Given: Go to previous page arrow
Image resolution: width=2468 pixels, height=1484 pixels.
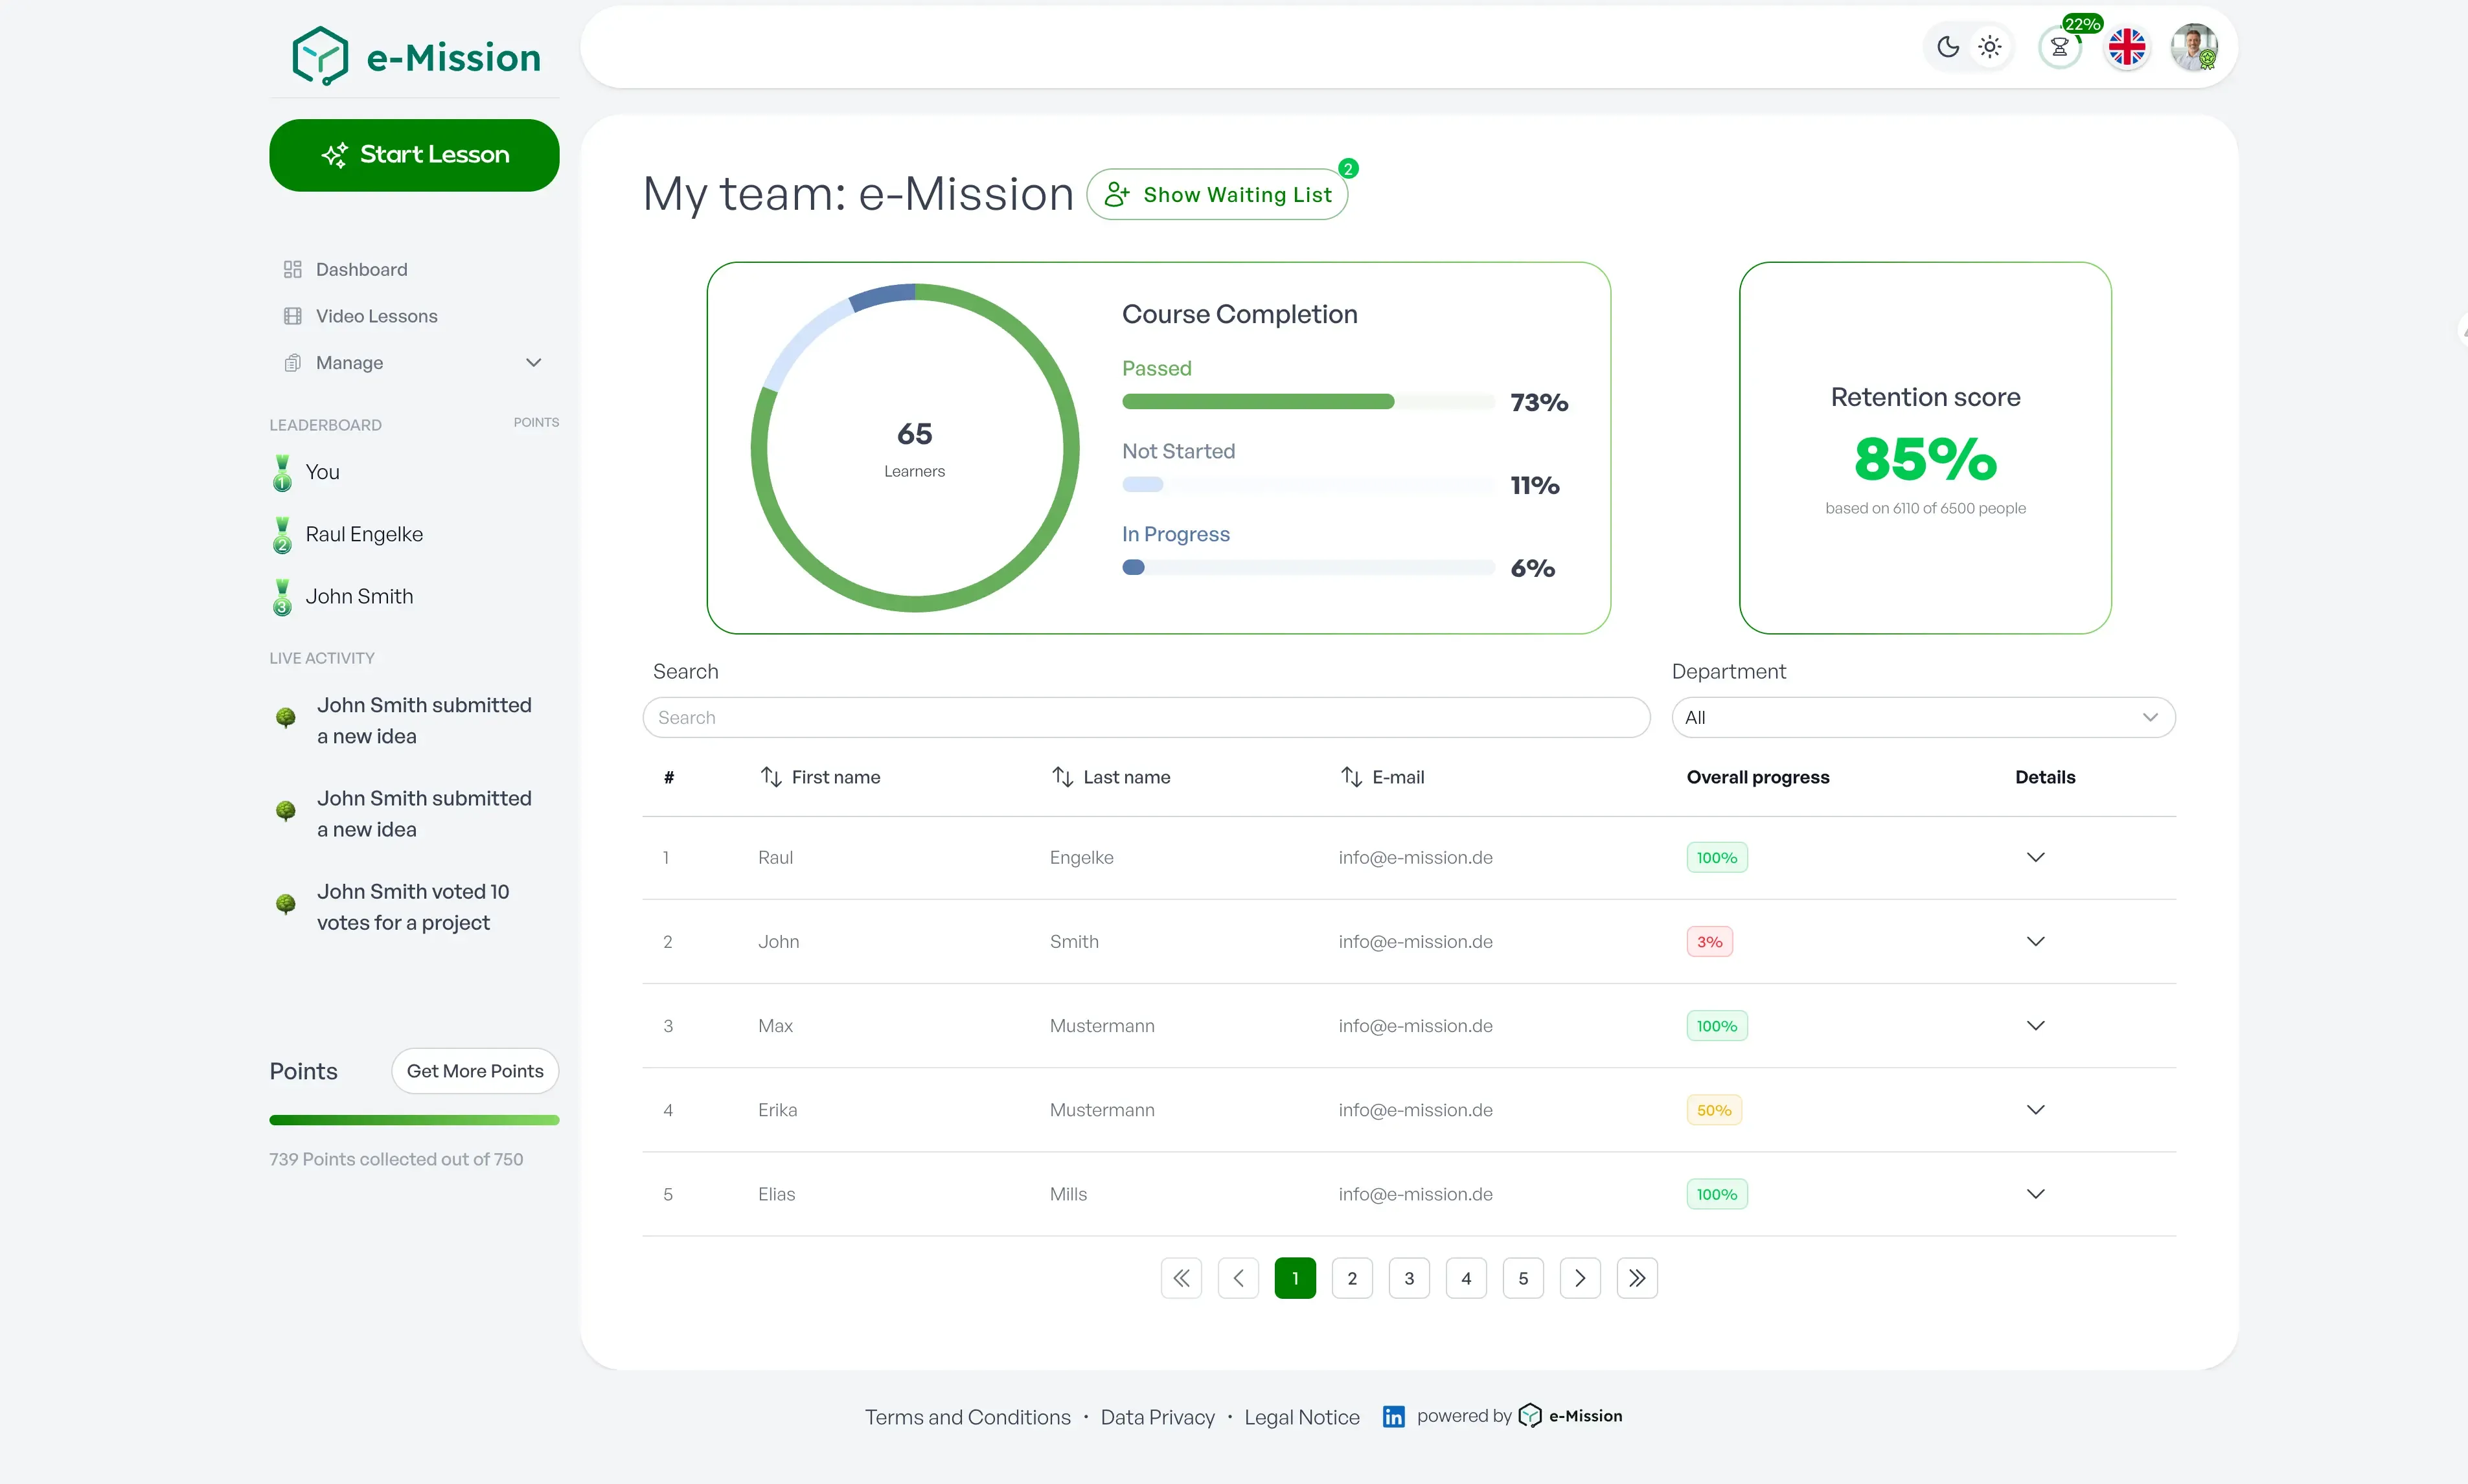Looking at the screenshot, I should [1239, 1278].
